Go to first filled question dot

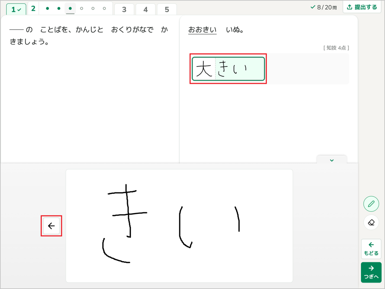(x=47, y=8)
